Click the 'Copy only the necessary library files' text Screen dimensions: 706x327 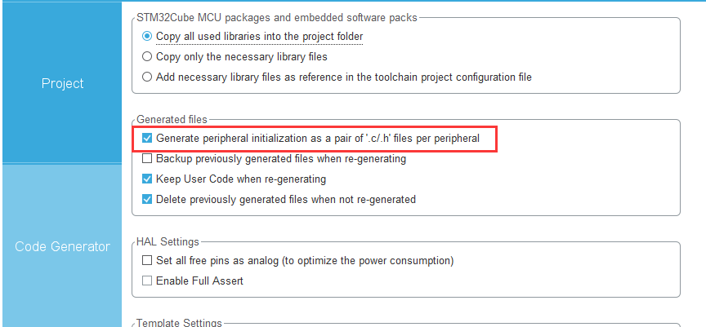tap(242, 56)
